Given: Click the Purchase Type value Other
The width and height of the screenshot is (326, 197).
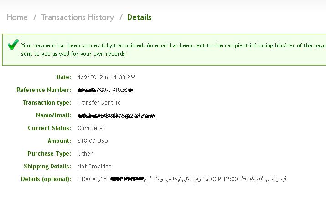Looking at the screenshot, I should coord(85,154).
